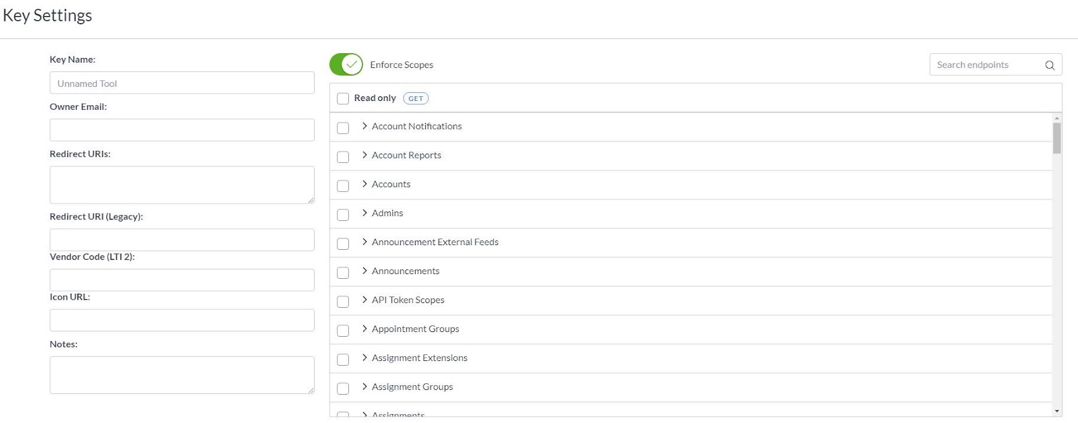1078x423 pixels.
Task: Check the Read only checkbox
Action: click(x=343, y=98)
